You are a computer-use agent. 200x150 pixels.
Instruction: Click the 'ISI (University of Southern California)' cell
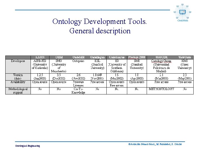(117, 66)
